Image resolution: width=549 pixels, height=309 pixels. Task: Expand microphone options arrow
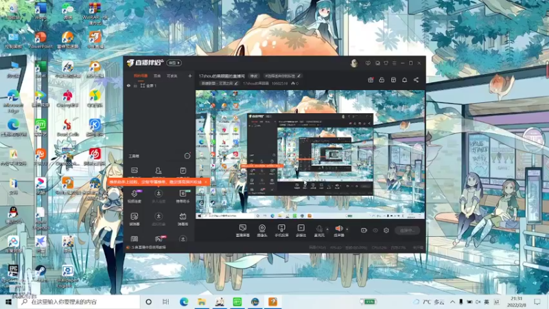[x=327, y=229]
